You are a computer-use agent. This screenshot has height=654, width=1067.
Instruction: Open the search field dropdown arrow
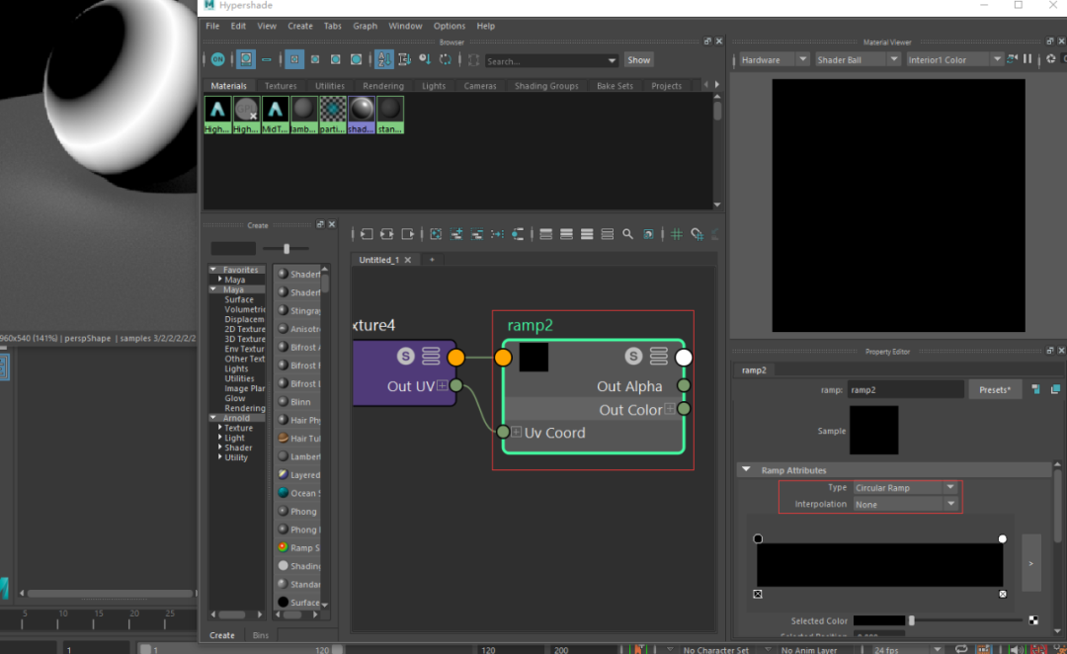[612, 60]
